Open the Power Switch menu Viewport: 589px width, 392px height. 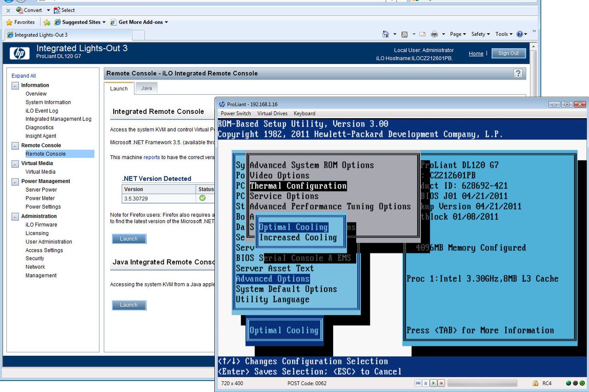pos(236,114)
